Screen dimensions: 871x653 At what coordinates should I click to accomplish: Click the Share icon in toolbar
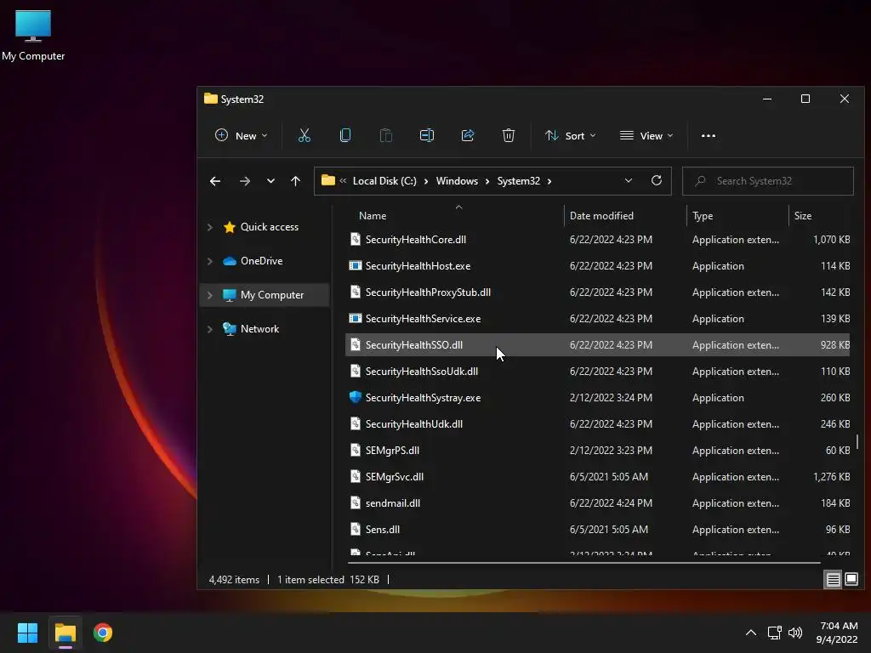click(x=468, y=135)
